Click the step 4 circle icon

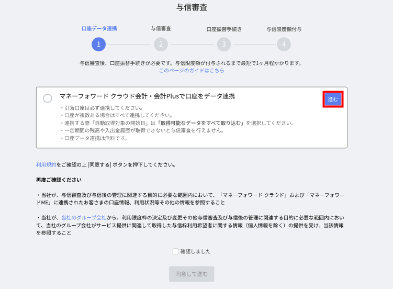[284, 45]
